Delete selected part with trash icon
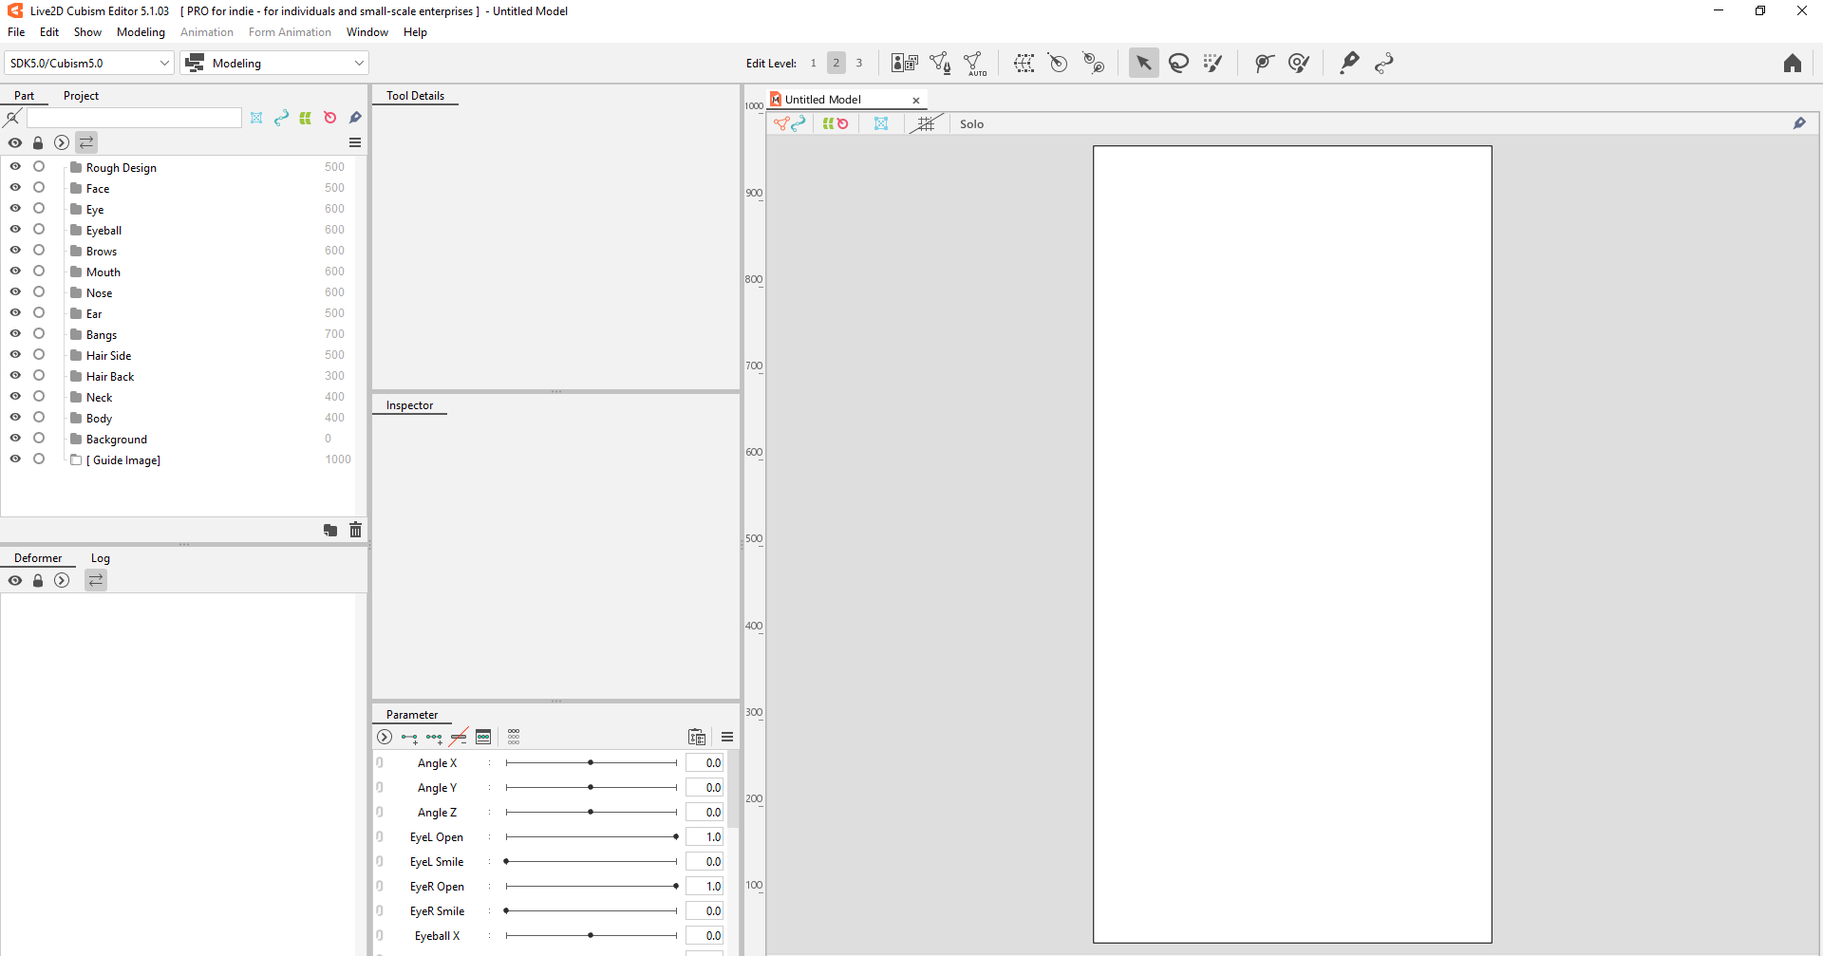The width and height of the screenshot is (1823, 956). coord(355,531)
